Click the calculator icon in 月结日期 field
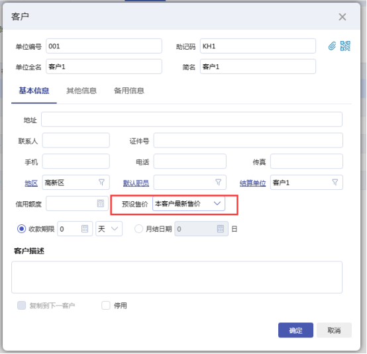 220,229
